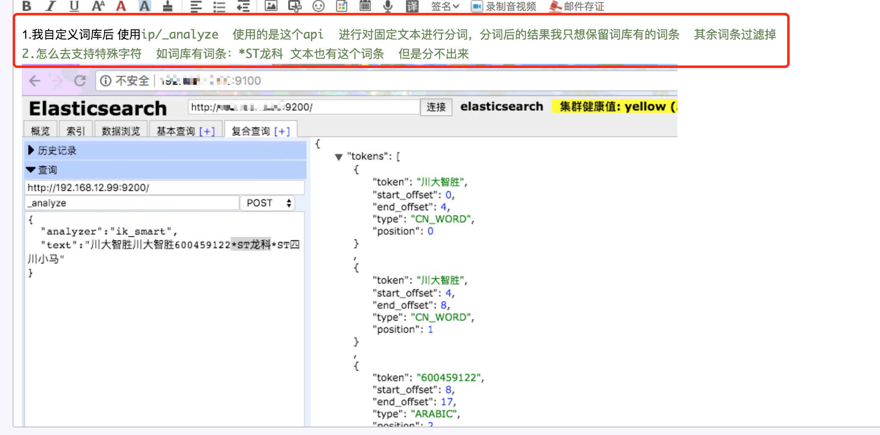
Task: Toggle underline formatting
Action: click(74, 6)
